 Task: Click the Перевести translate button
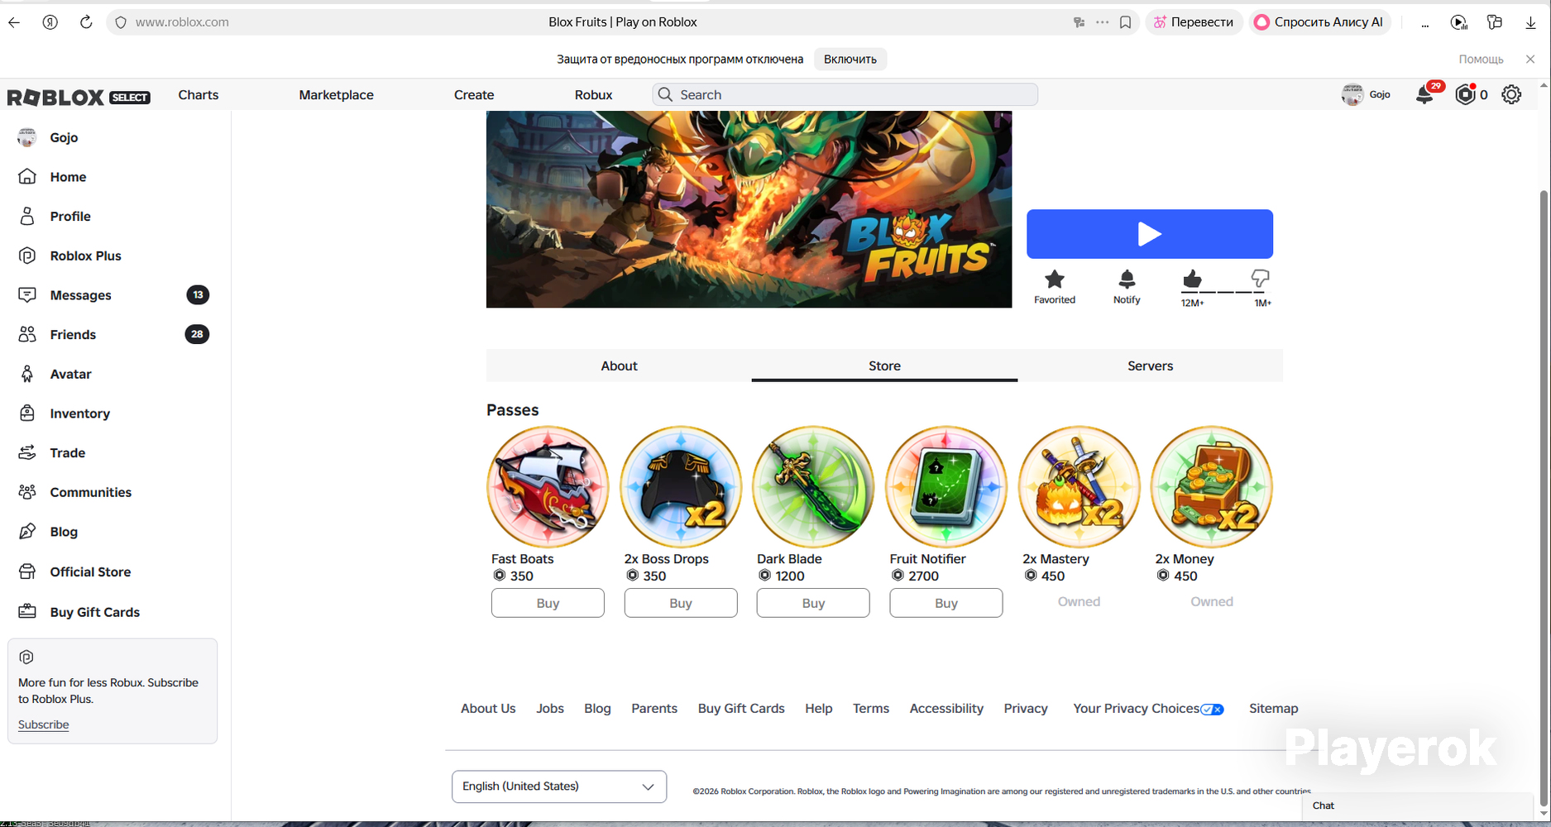[x=1194, y=22]
